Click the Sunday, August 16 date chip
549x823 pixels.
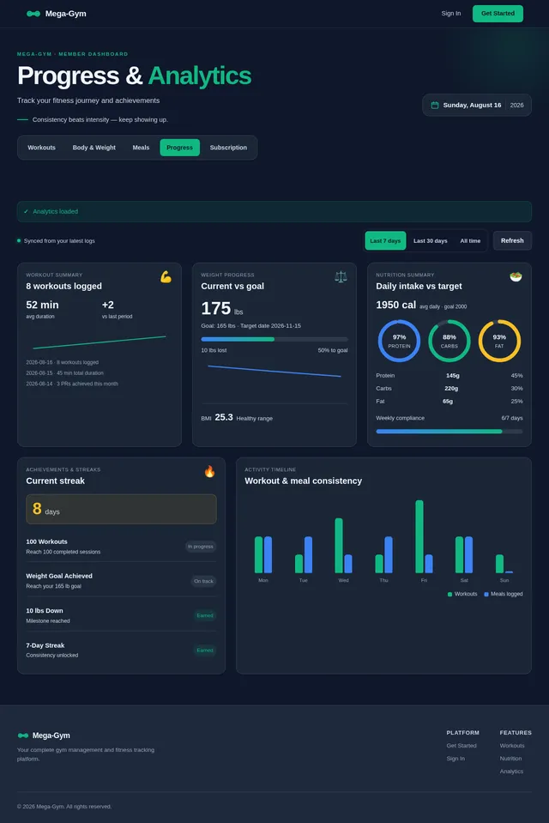click(x=477, y=105)
